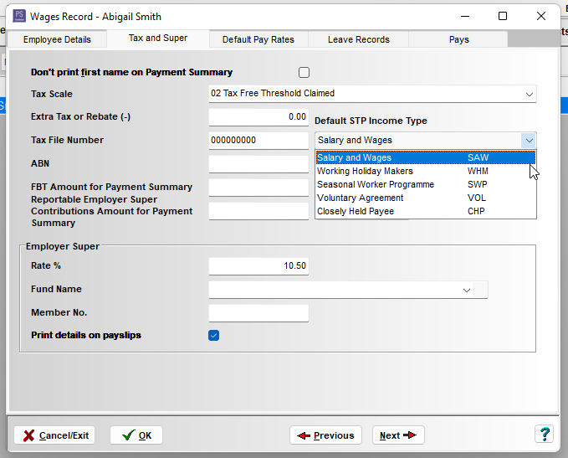Click the help question mark icon
The image size is (568, 458).
click(544, 435)
